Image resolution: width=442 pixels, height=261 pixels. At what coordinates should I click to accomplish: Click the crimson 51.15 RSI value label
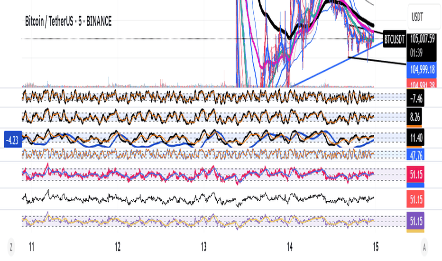(415, 174)
